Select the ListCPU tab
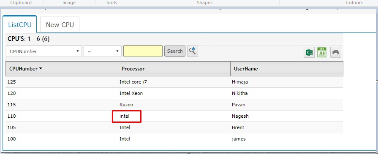Viewport: 378px width, 154px height. [x=20, y=24]
